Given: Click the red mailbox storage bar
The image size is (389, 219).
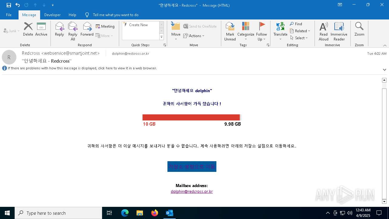Looking at the screenshot, I should pyautogui.click(x=192, y=117).
